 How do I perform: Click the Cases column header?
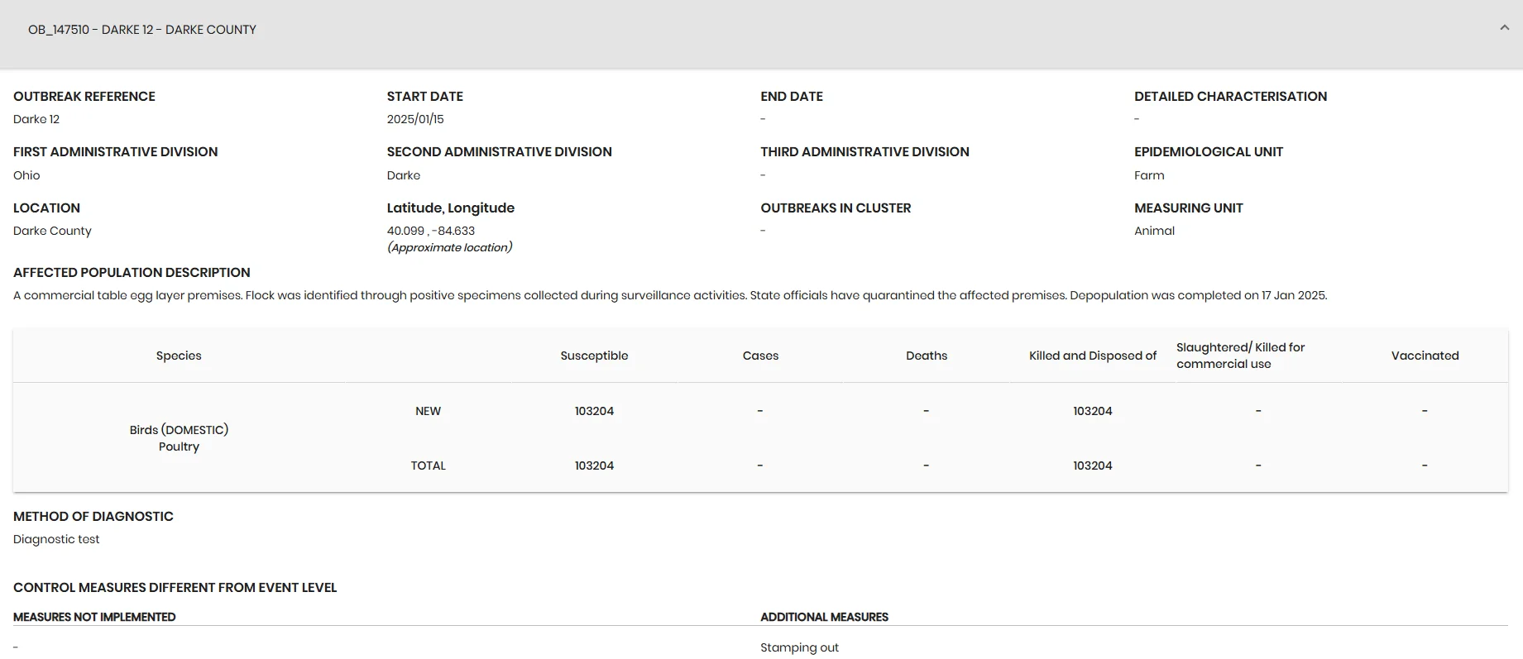[x=760, y=356]
